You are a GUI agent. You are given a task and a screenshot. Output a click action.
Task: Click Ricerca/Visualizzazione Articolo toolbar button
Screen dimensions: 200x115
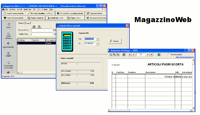70,13
